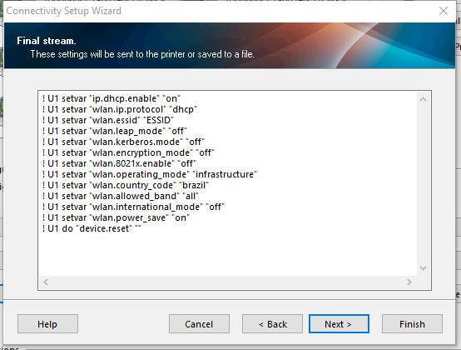The width and height of the screenshot is (461, 350).
Task: Click the line 'wlan.leap_mode' 'off'
Action: [114, 131]
